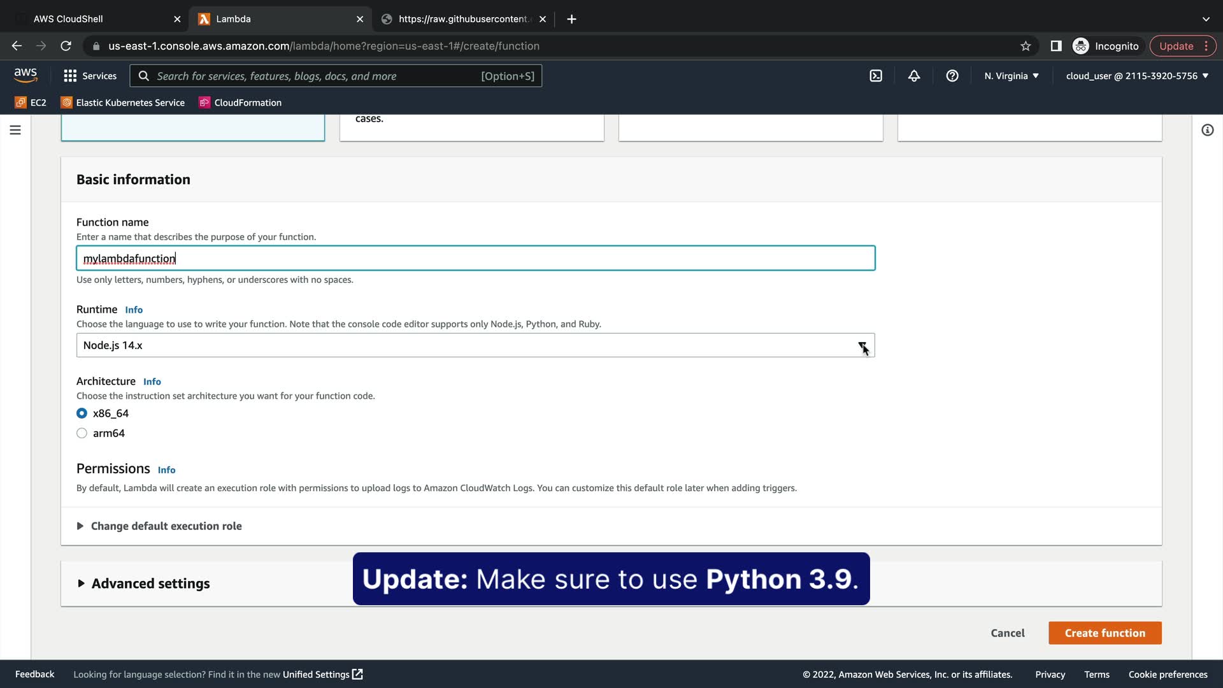The width and height of the screenshot is (1223, 688).
Task: Expand the Advanced settings section
Action: point(150,584)
